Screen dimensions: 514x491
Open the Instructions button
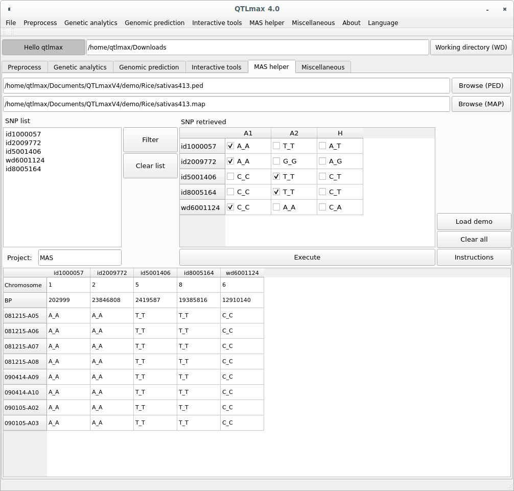[x=474, y=257]
